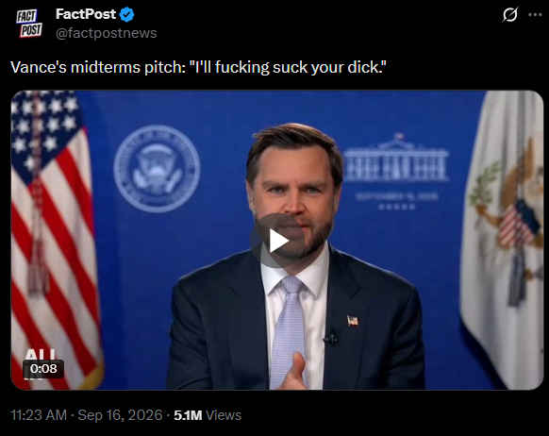The width and height of the screenshot is (549, 436).
Task: Click the American flag in the video
Action: tap(53, 240)
